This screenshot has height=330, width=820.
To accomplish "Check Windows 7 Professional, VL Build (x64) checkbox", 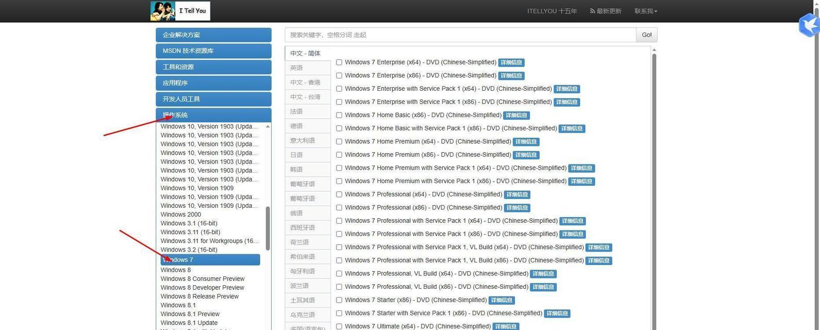I will coord(339,273).
